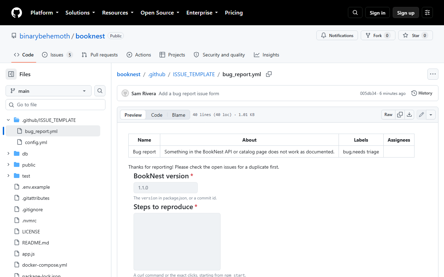444x277 pixels.
Task: Switch to the Code repository tab
Action: (x=24, y=55)
